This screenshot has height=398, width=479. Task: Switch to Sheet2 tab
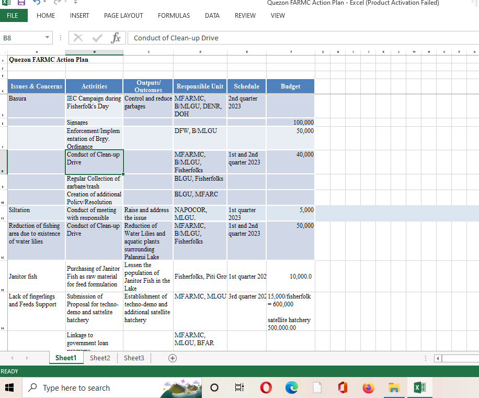[x=100, y=358]
